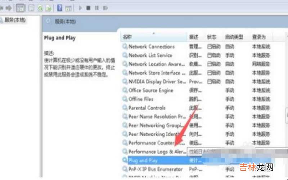Select the Network Connections service
The width and height of the screenshot is (288, 180).
(151, 46)
